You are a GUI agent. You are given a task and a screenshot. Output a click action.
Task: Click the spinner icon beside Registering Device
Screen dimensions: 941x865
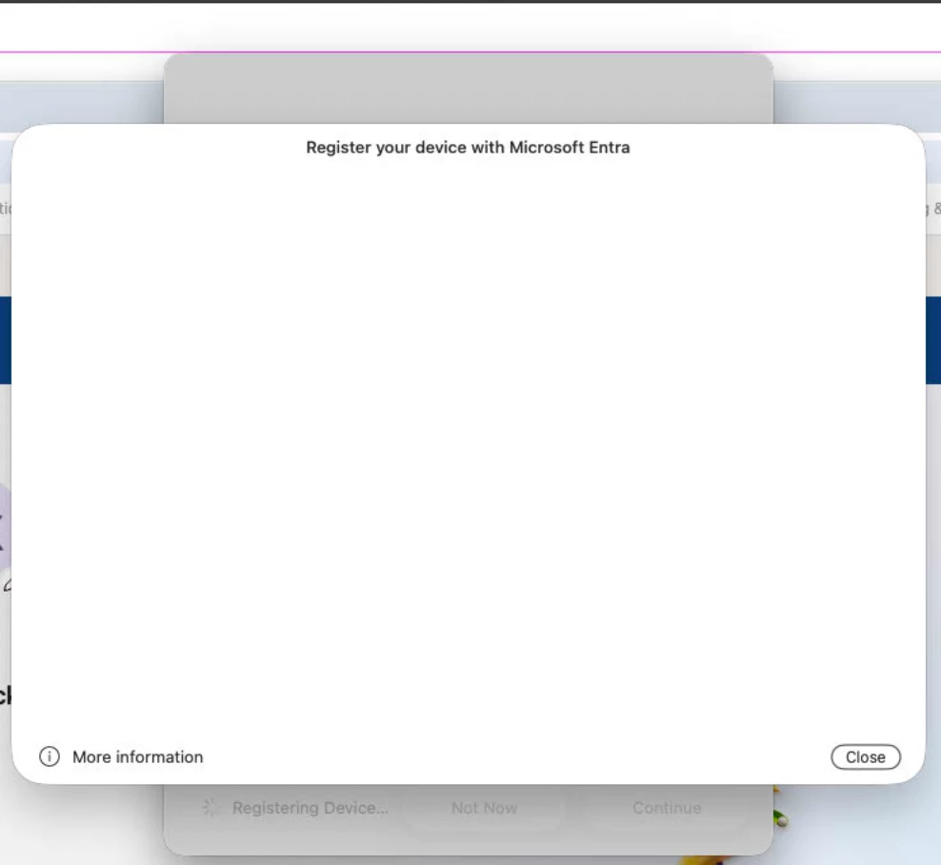click(210, 808)
